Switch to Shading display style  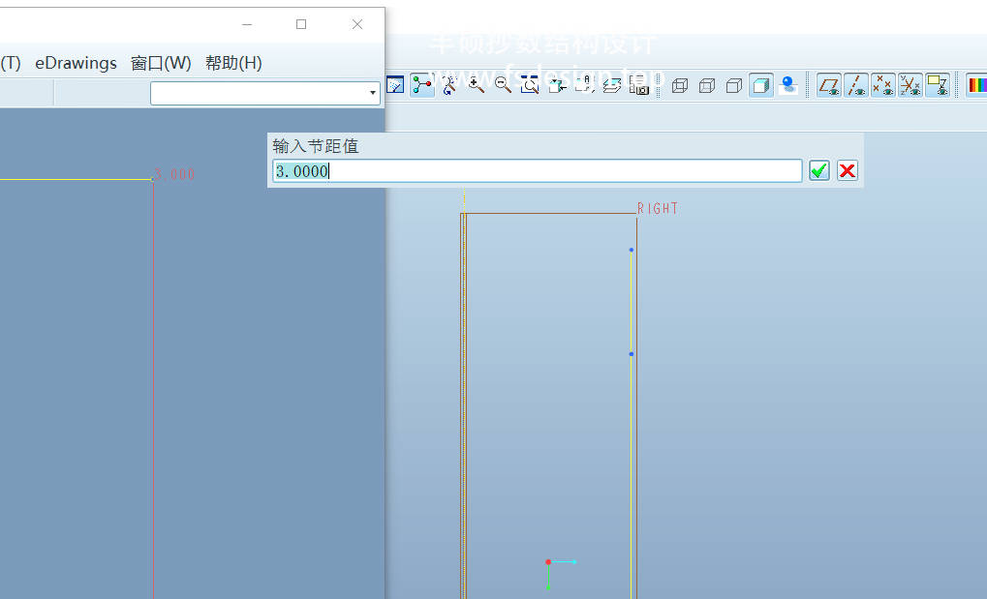tap(761, 85)
